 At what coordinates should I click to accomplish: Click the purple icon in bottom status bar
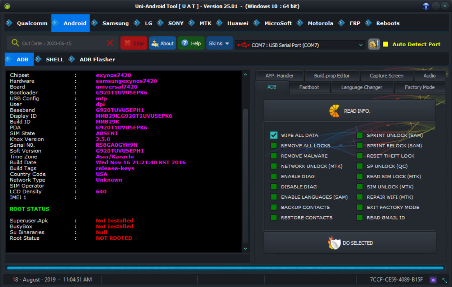433,279
